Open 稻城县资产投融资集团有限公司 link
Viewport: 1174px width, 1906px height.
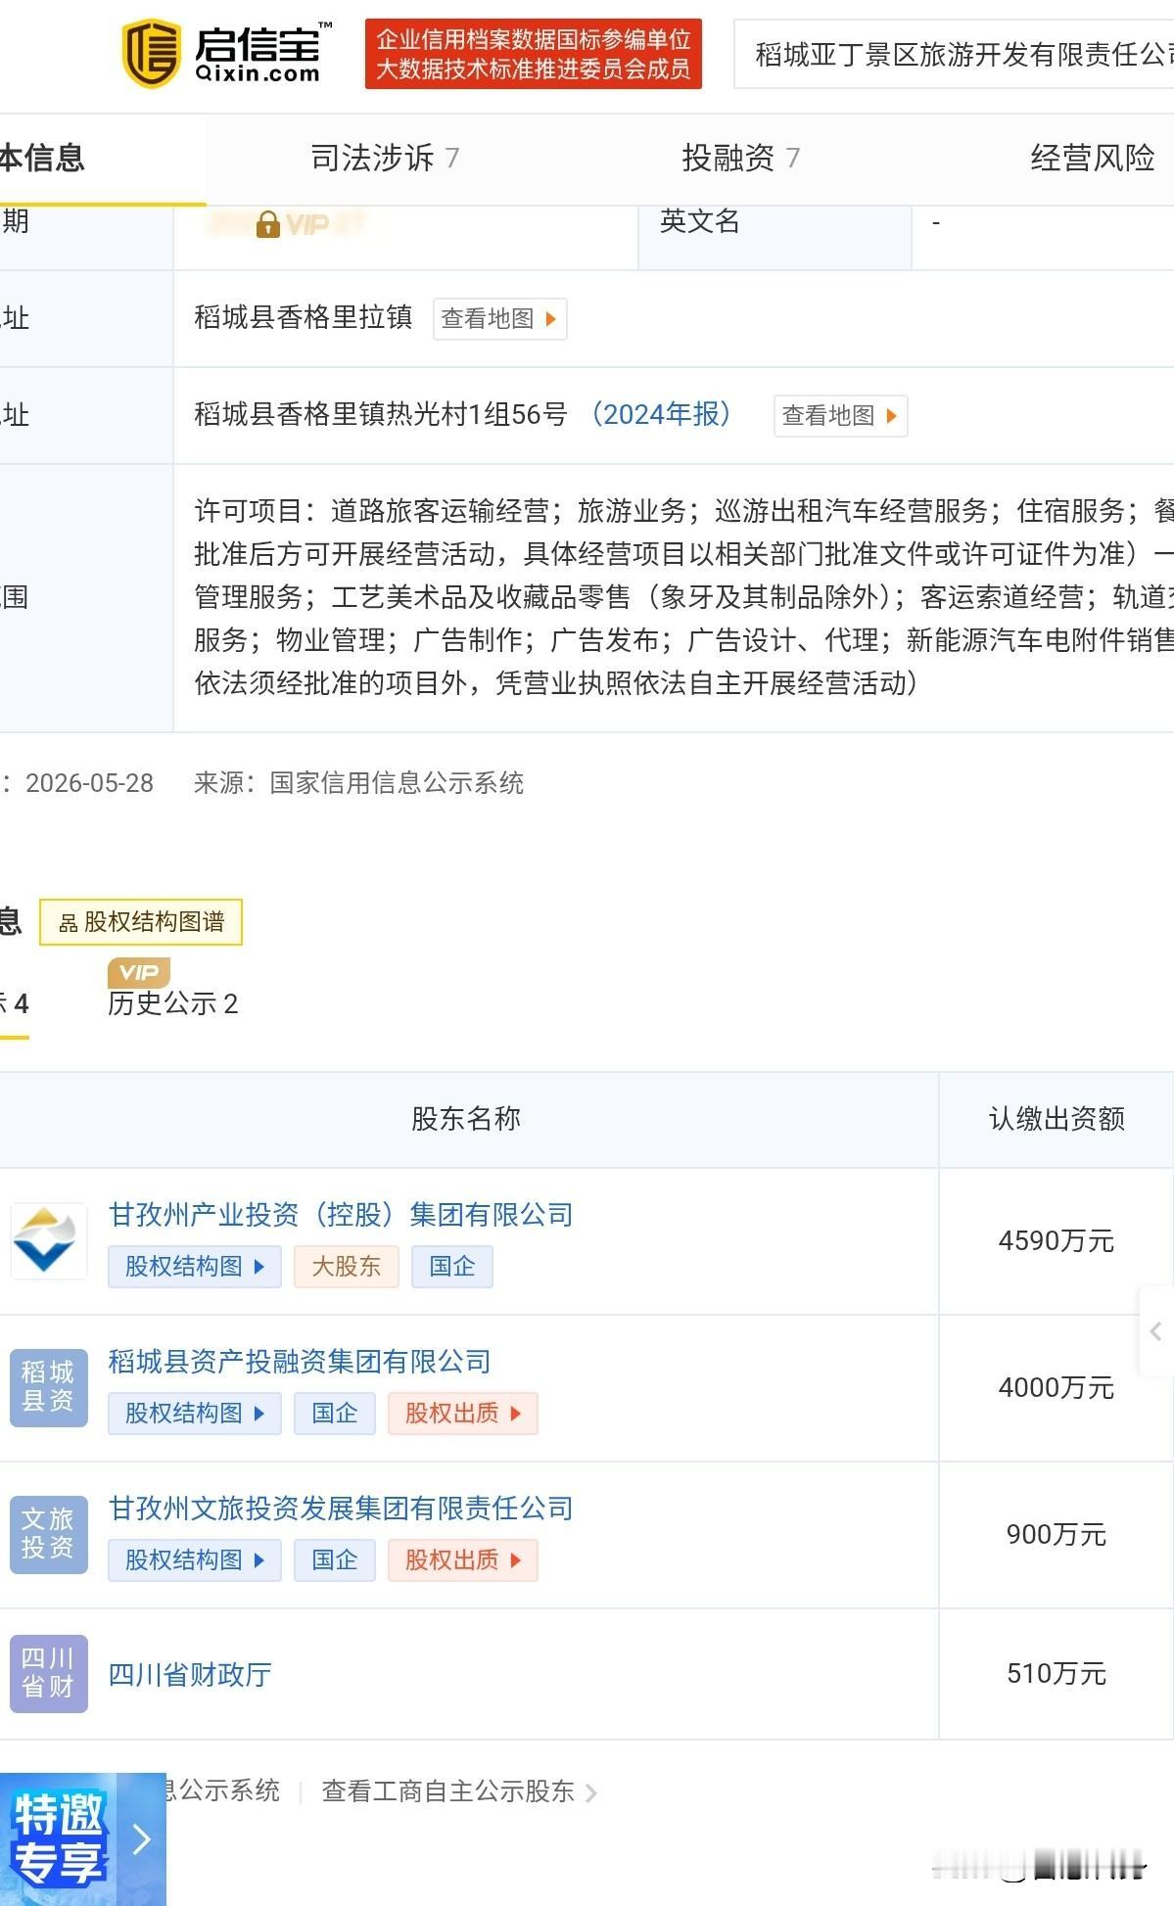[x=300, y=1362]
